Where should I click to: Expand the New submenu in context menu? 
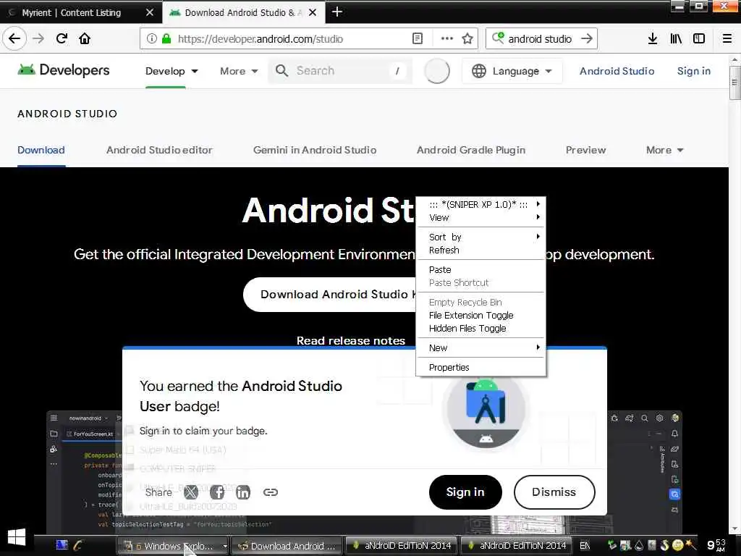pyautogui.click(x=480, y=348)
